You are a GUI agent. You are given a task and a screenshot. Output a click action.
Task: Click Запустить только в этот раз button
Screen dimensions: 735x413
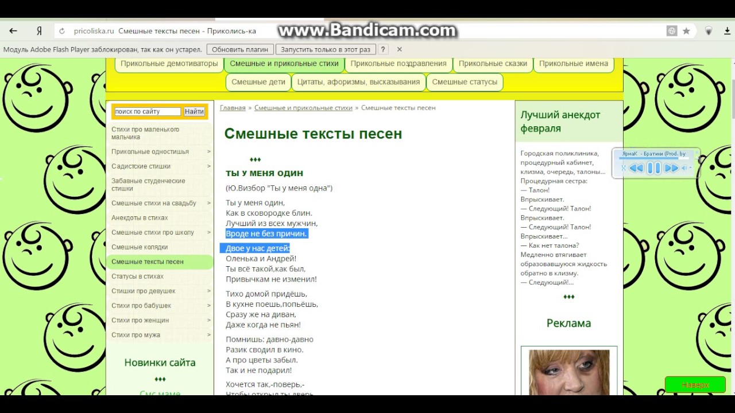click(326, 49)
